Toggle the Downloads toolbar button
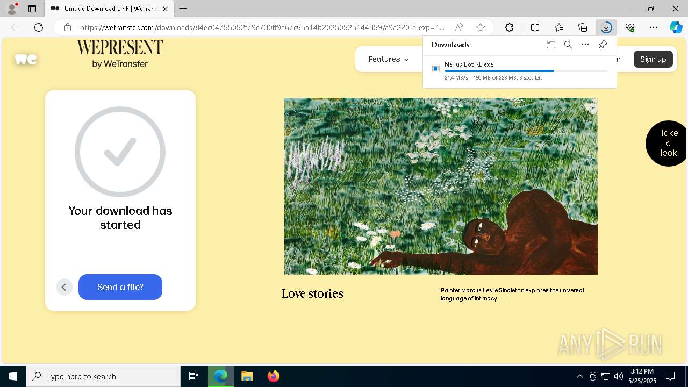688x387 pixels. coord(606,27)
